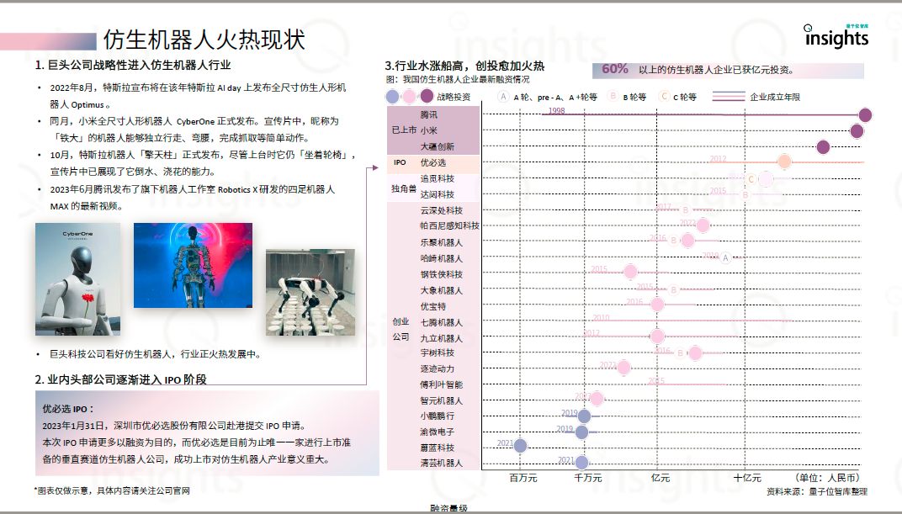The image size is (902, 514).
Task: Select the slide title 仿生机器人火热现状
Action: pyautogui.click(x=204, y=40)
